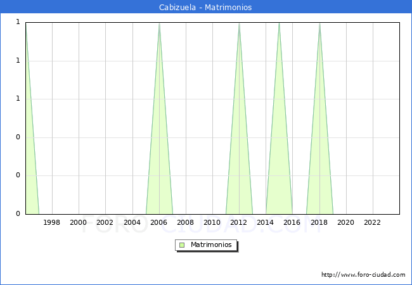Open the foro-ciudad.com URL text
This screenshot has width=412, height=285.
coord(363,275)
